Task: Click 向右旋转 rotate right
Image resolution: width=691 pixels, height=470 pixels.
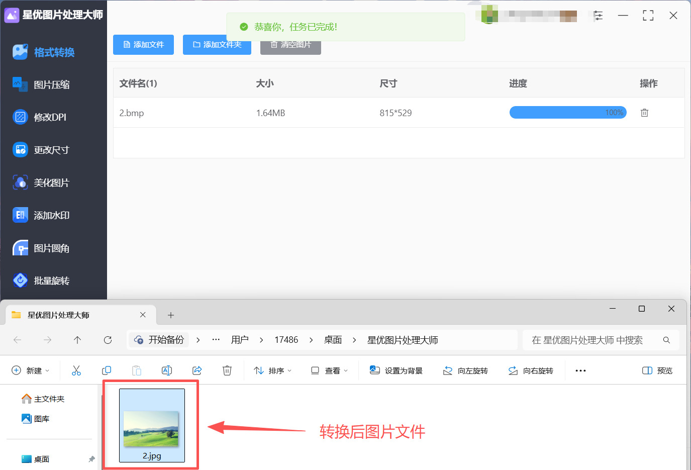Action: (531, 370)
